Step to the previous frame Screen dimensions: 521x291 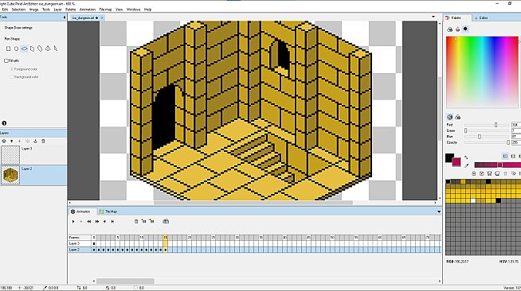(104, 221)
